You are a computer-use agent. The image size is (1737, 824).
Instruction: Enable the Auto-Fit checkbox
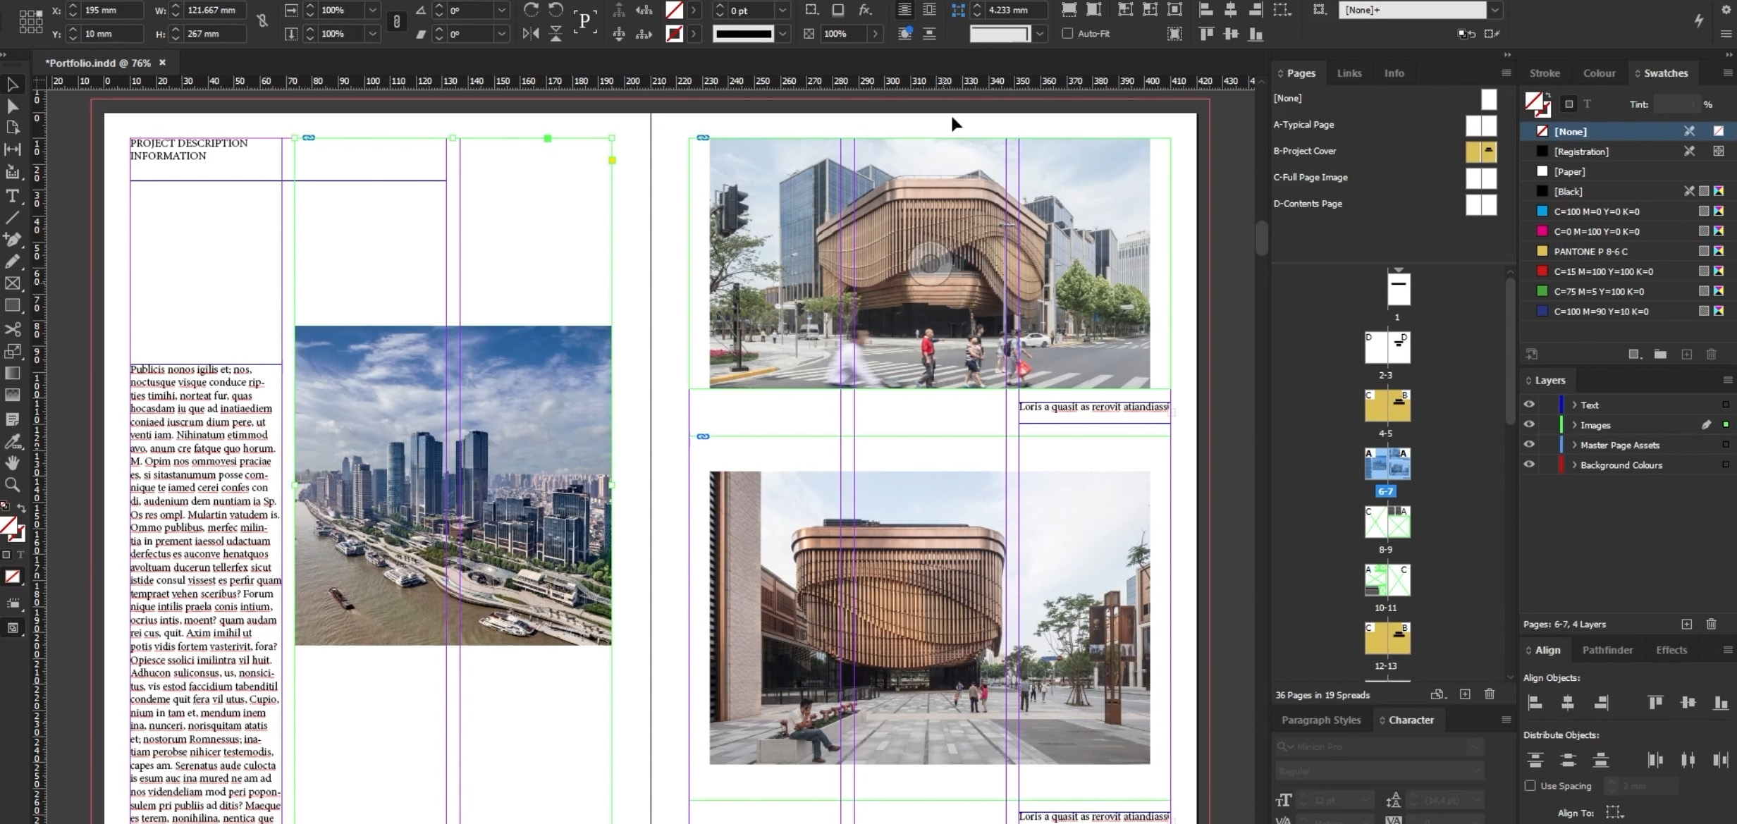(1067, 33)
